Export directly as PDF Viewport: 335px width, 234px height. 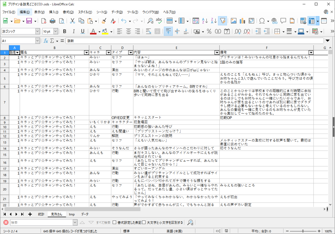click(44, 21)
